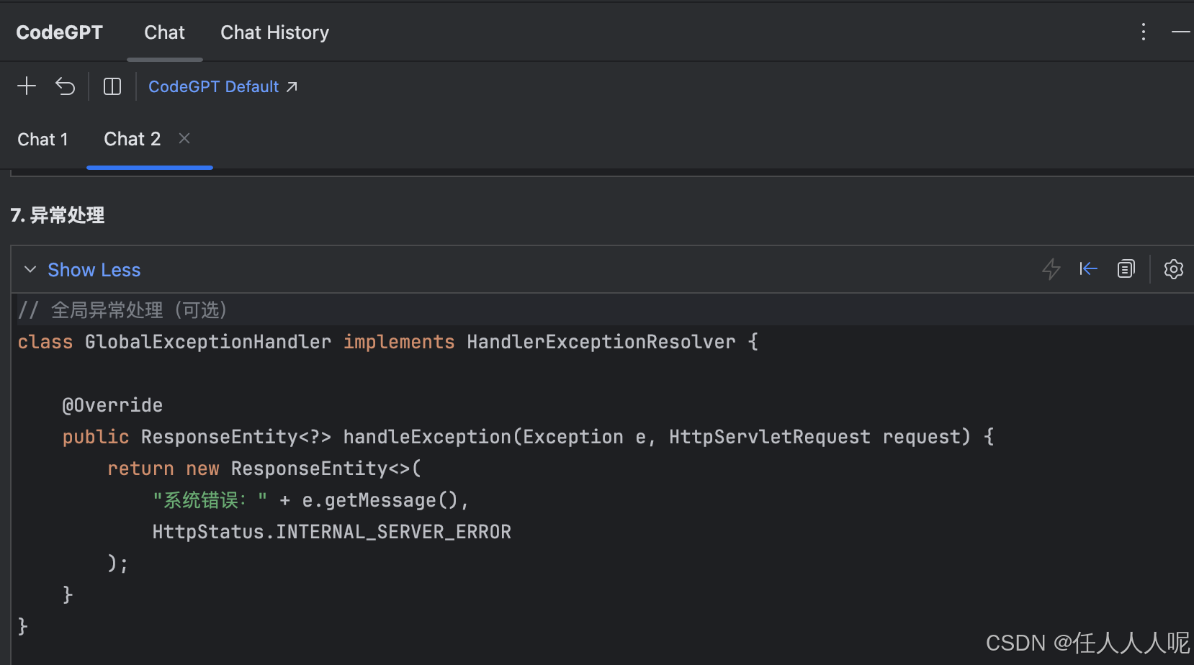Open code block settings gear
Viewport: 1194px width, 665px height.
[1174, 269]
